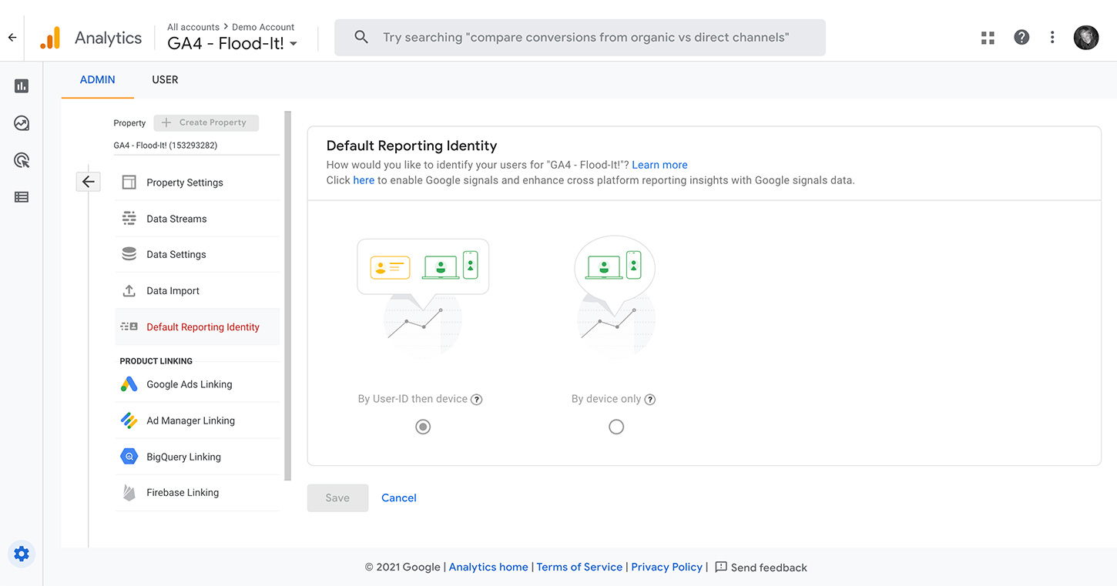1117x586 pixels.
Task: Click help icon beside By device only
Action: (650, 400)
